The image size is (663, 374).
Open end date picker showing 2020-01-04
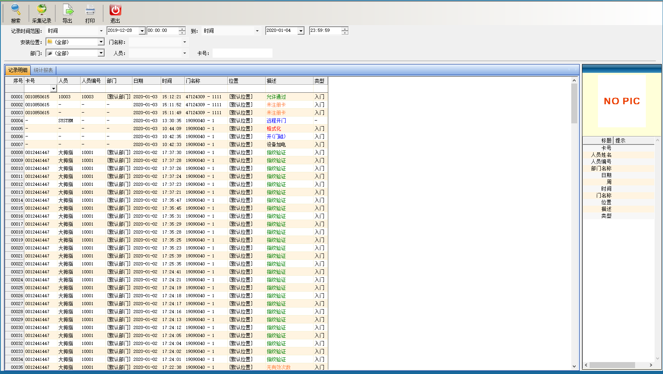[301, 31]
